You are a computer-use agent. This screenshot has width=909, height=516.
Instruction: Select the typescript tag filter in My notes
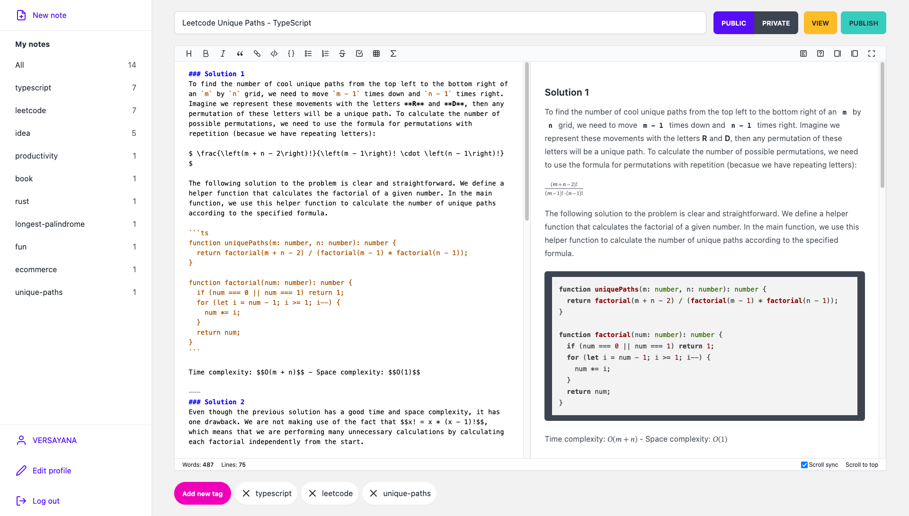tap(33, 88)
